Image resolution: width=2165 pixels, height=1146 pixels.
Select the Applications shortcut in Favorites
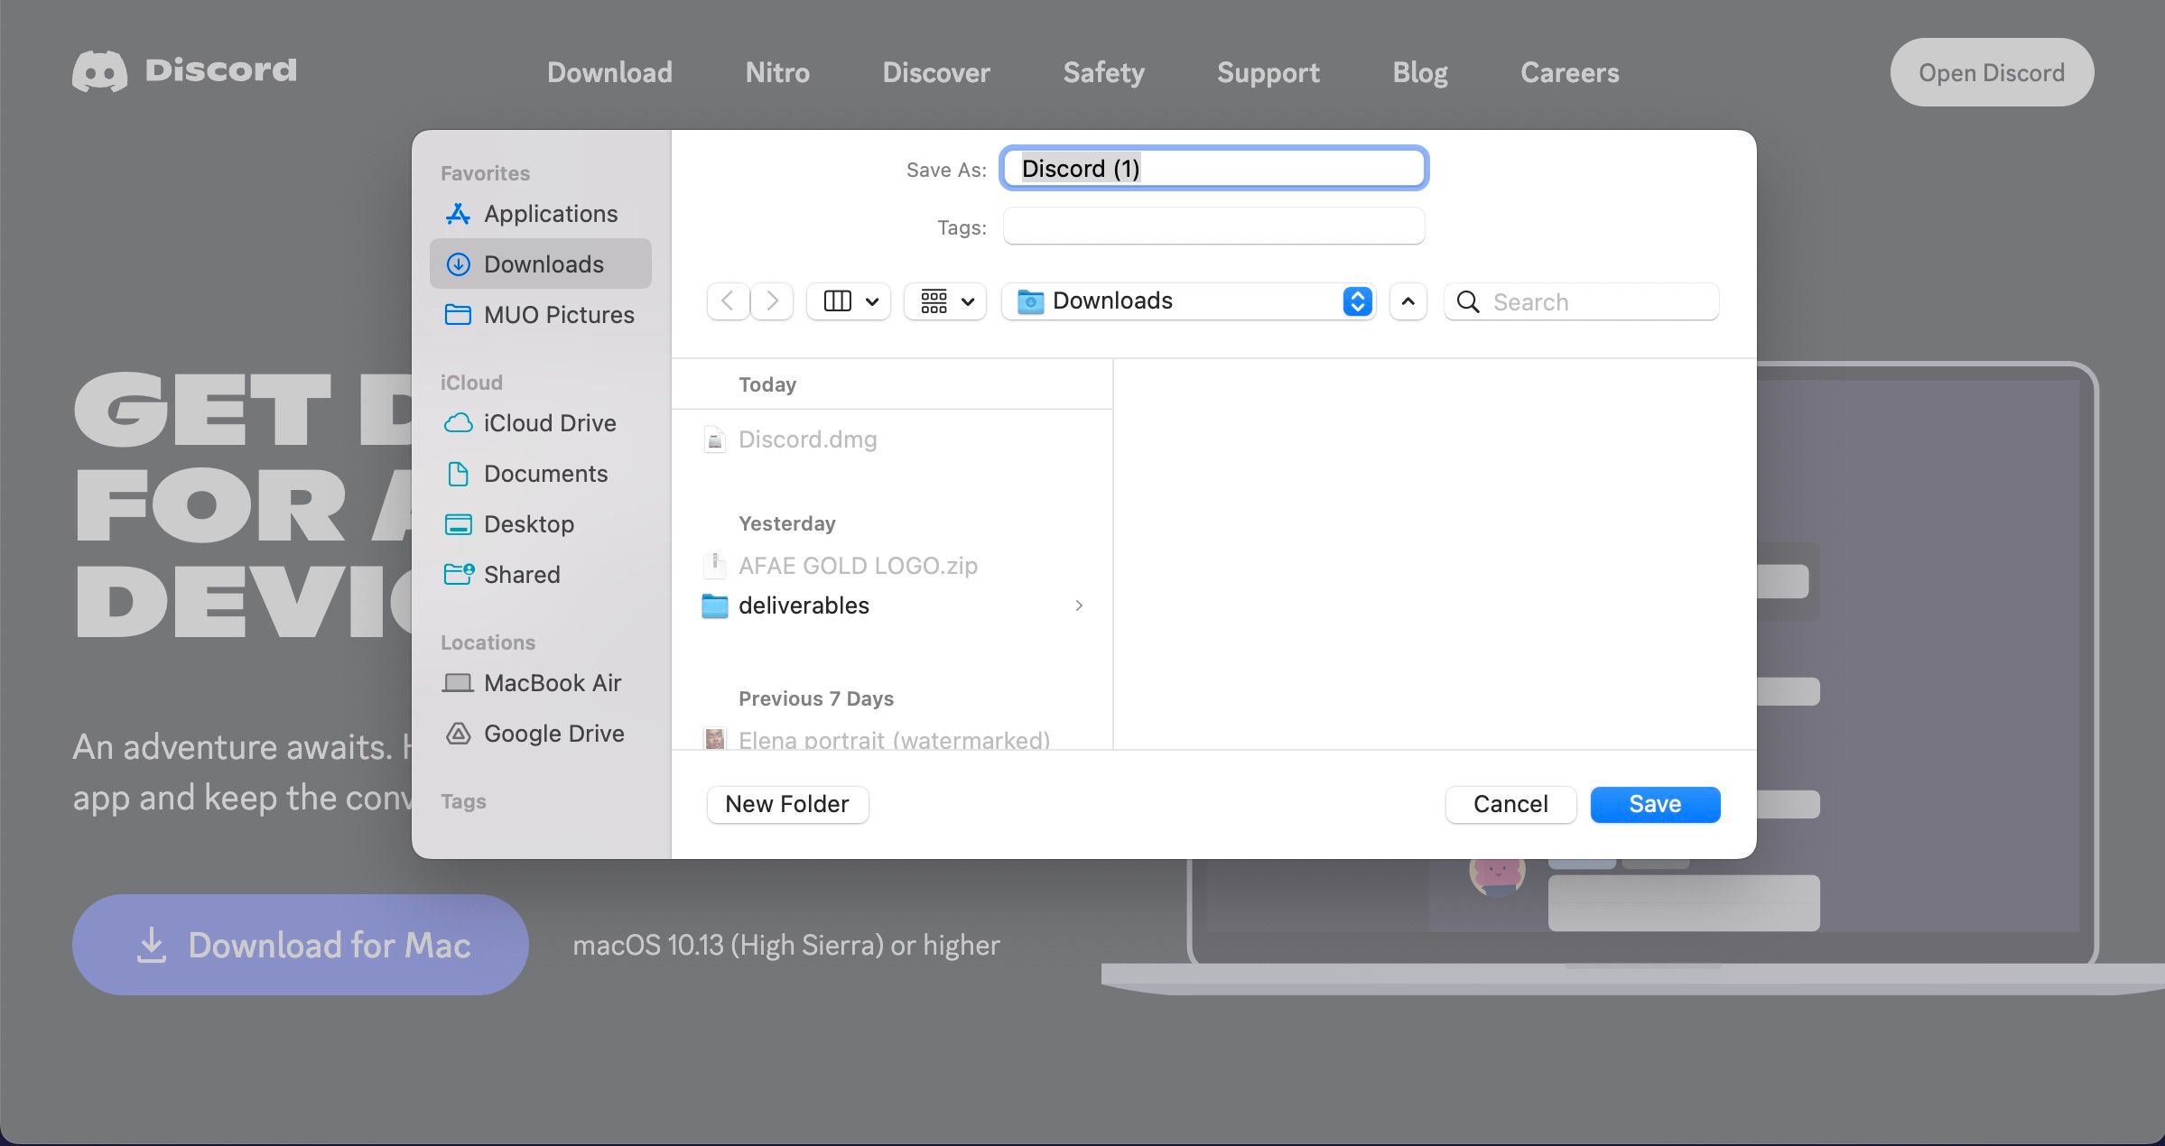point(551,214)
